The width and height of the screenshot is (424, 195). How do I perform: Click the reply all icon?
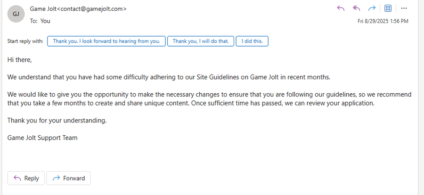(x=357, y=8)
